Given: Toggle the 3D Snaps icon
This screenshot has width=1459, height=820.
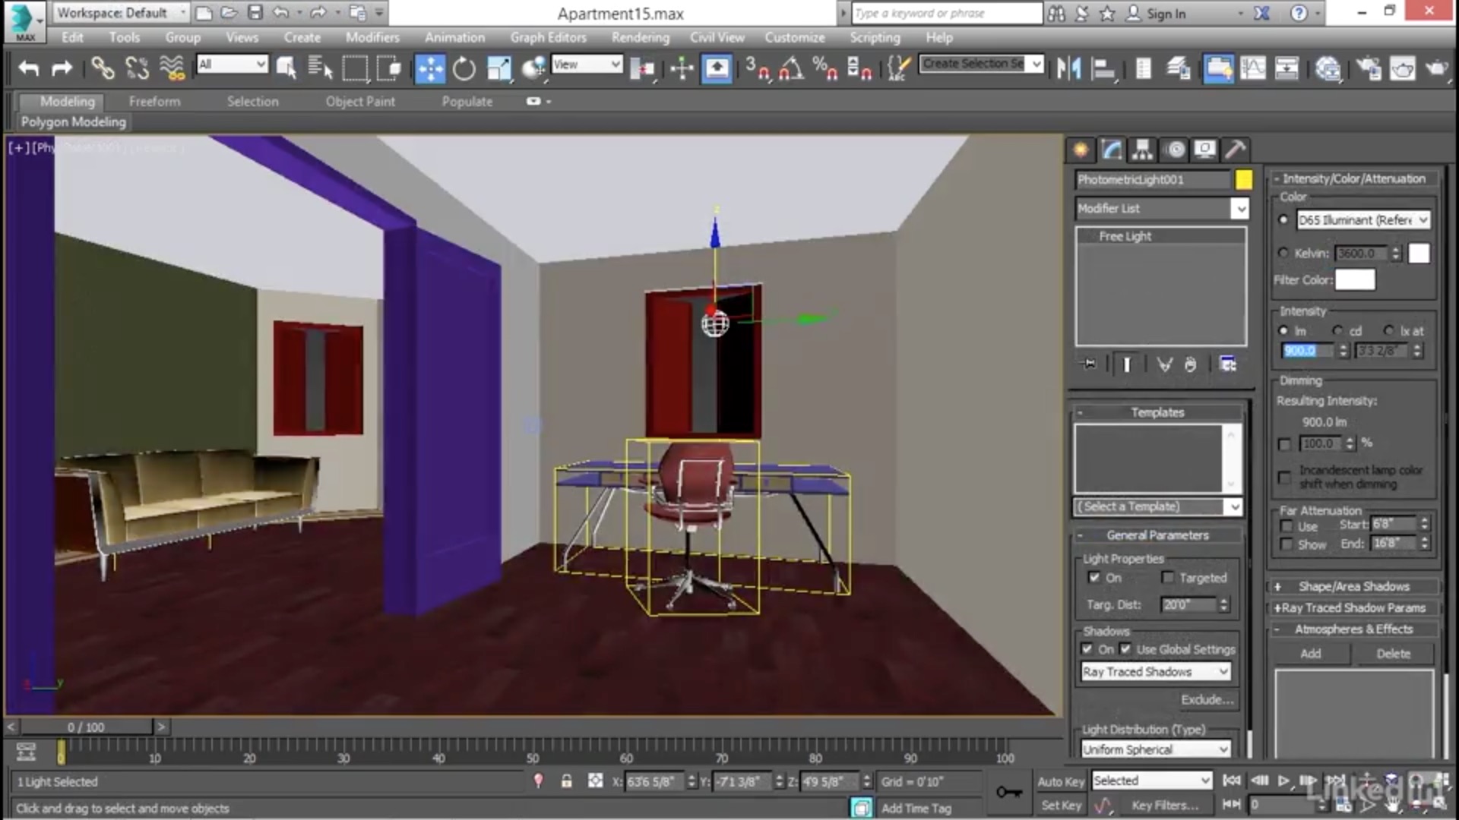Looking at the screenshot, I should [x=756, y=69].
